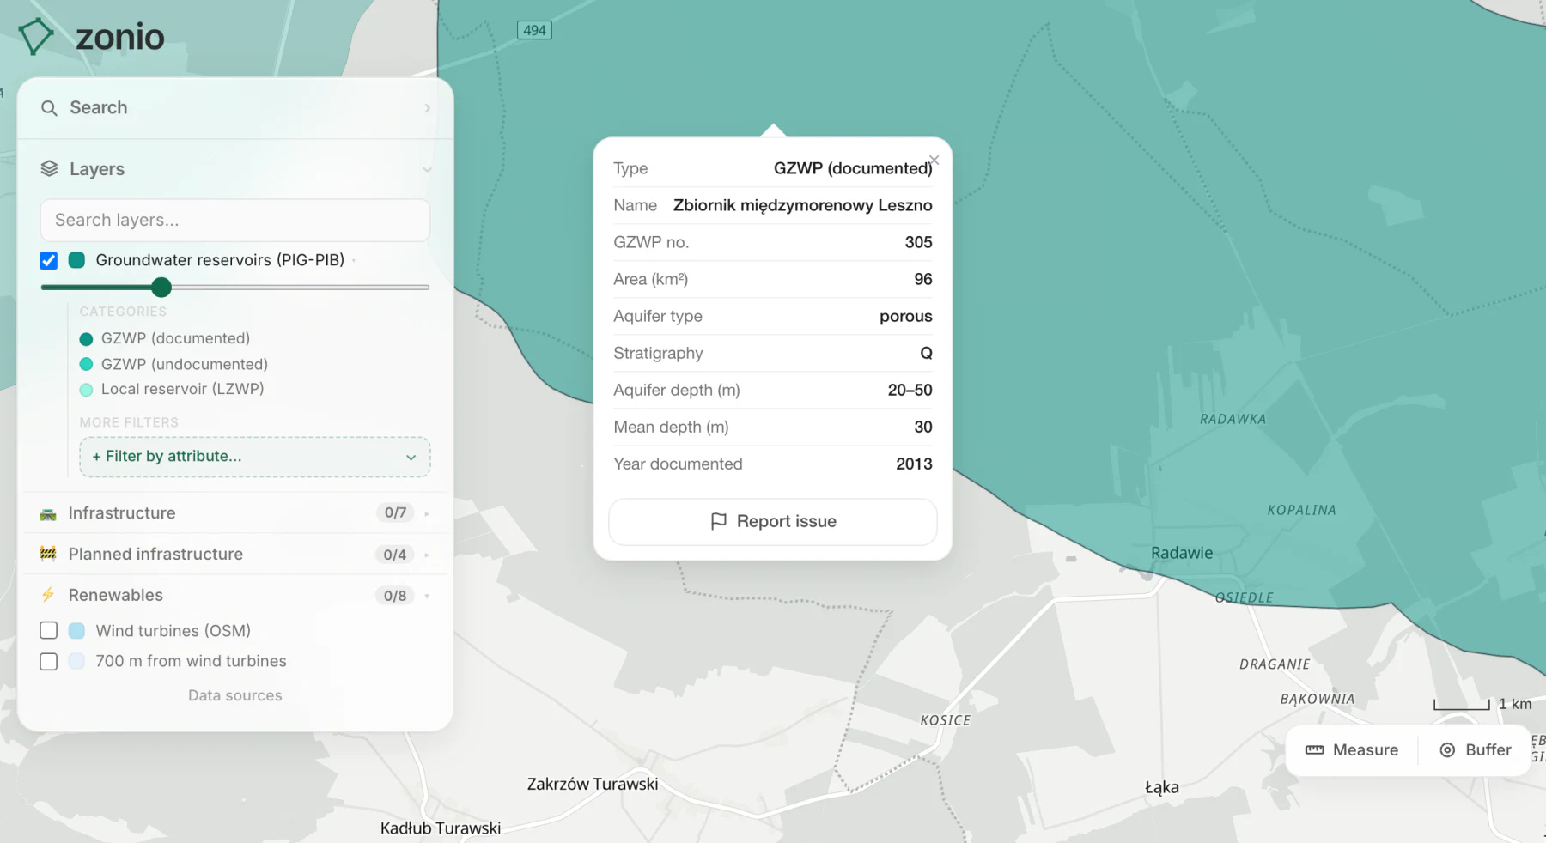This screenshot has height=843, width=1546.
Task: Enable Wind turbines (OSM) layer checkbox
Action: pyautogui.click(x=49, y=631)
